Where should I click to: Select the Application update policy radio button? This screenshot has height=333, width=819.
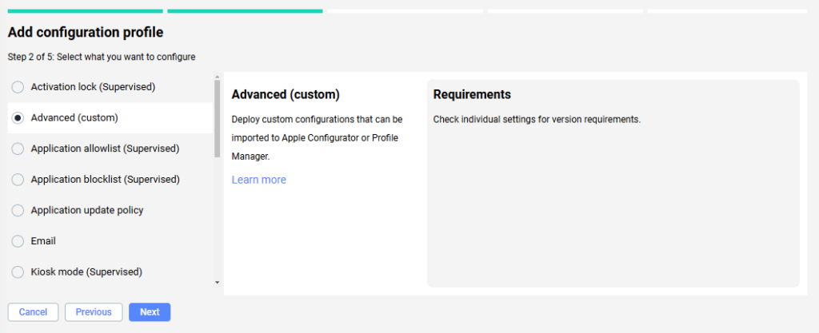coord(18,211)
